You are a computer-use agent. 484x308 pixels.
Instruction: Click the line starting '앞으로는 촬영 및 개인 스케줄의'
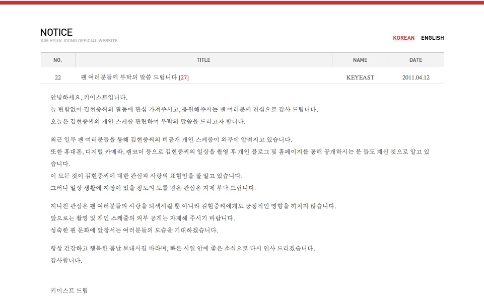click(x=143, y=218)
